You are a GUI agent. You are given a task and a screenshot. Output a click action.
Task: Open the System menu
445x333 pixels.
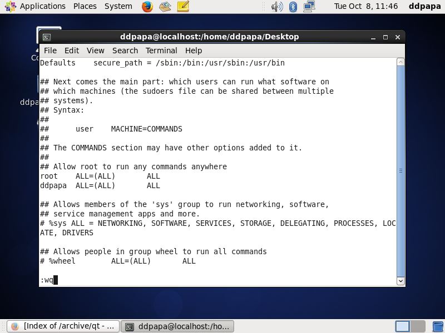click(x=118, y=6)
